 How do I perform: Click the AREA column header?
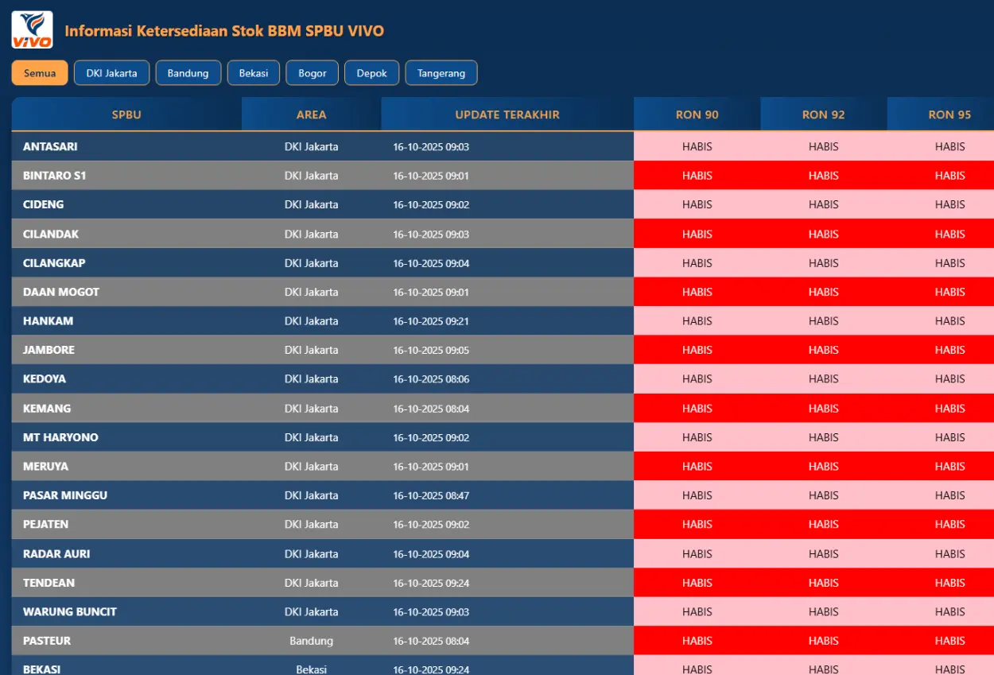[x=312, y=114]
